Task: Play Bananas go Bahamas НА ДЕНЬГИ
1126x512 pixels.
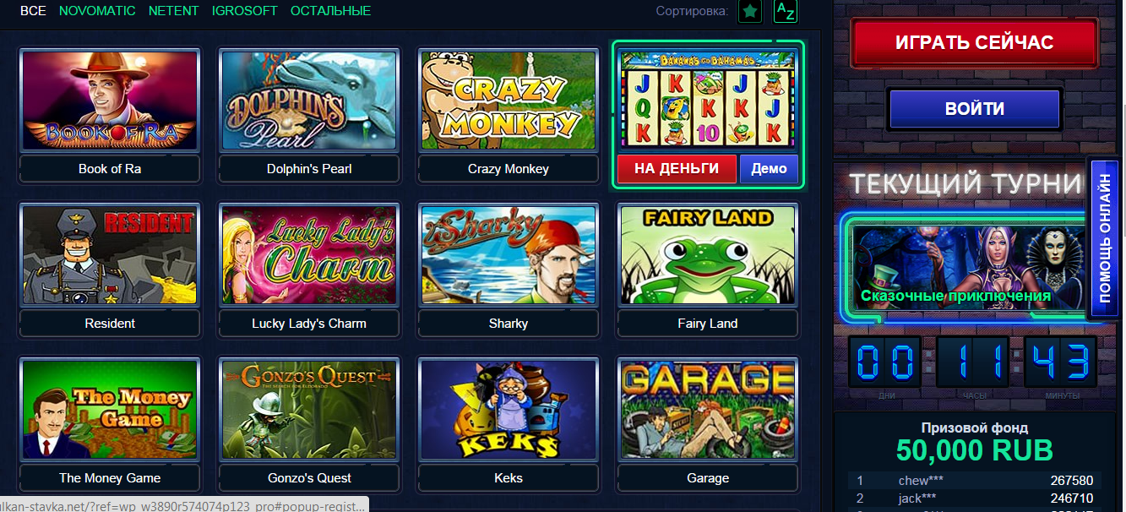Action: coord(677,169)
